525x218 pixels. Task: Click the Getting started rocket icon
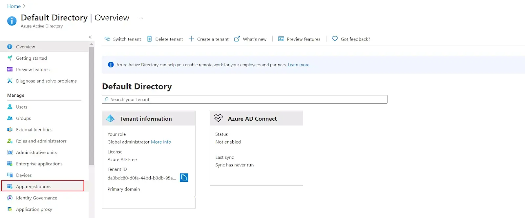(10, 58)
